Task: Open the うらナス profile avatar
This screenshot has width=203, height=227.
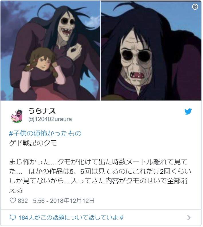Action: [x=17, y=116]
